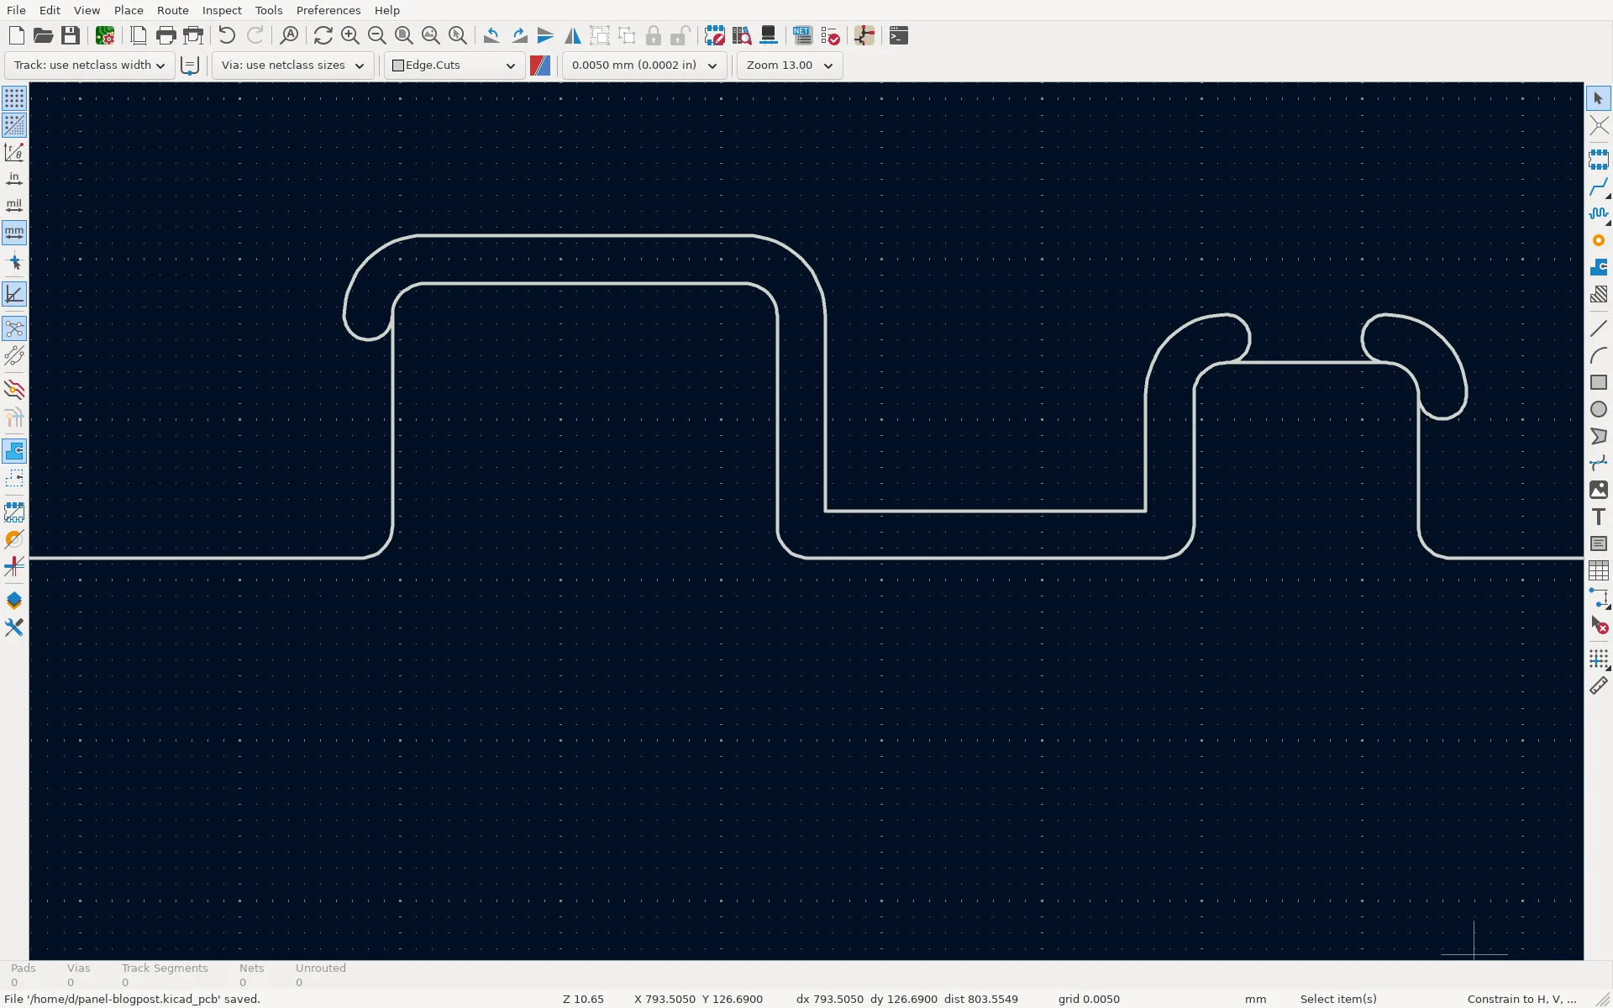Viewport: 1613px width, 1008px height.
Task: Toggle ratsnest display
Action: click(14, 328)
